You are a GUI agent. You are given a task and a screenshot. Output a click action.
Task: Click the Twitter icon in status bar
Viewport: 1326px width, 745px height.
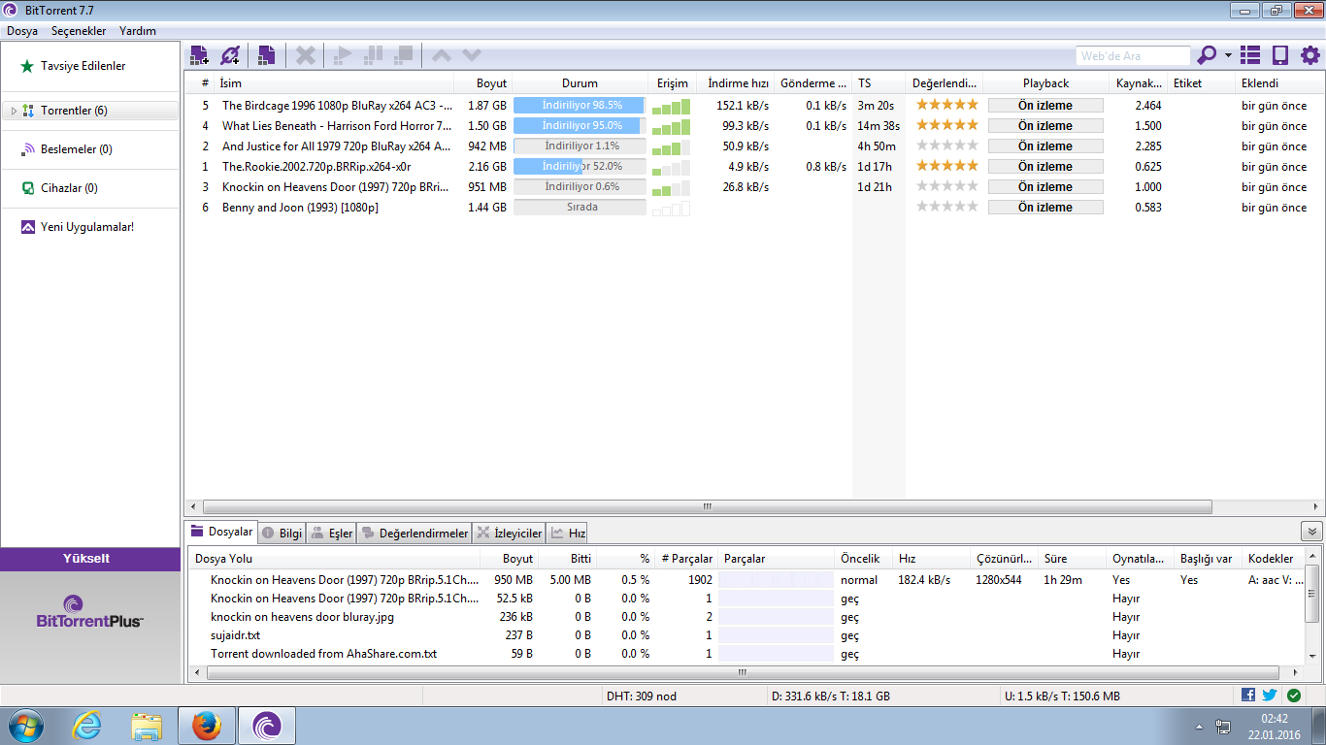tap(1269, 695)
